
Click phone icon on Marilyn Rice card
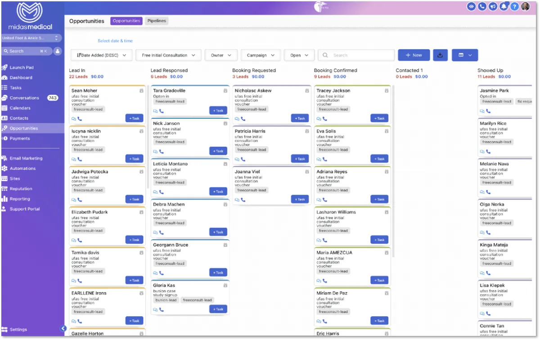[x=488, y=152]
